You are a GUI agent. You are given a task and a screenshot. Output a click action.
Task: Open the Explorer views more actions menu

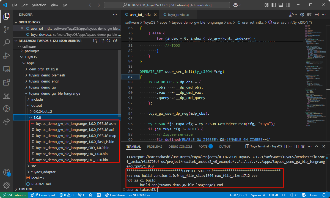pos(115,15)
